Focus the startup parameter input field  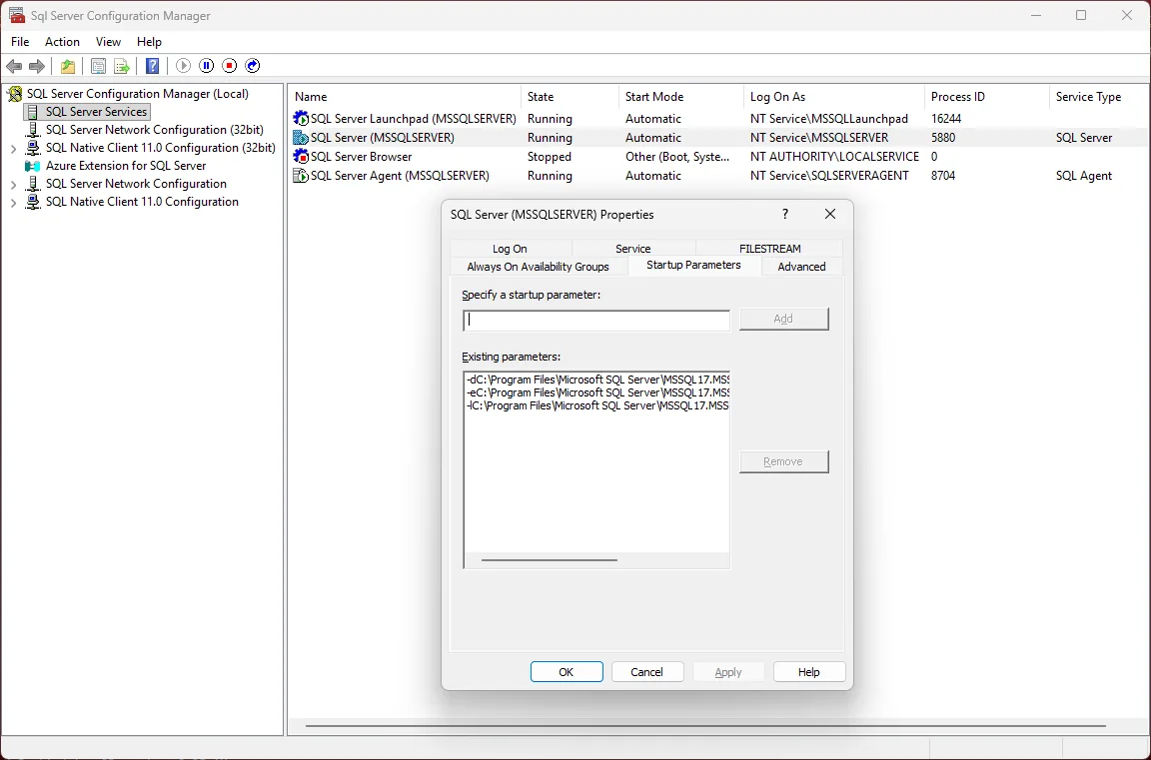596,320
